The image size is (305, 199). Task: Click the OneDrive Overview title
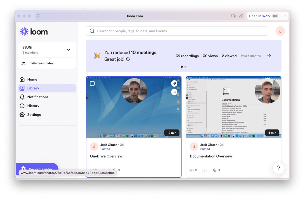pos(106,156)
